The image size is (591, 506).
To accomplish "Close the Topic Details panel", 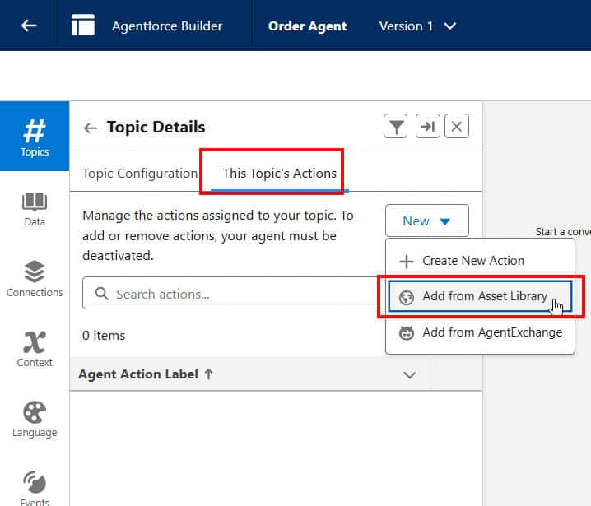I will point(457,126).
